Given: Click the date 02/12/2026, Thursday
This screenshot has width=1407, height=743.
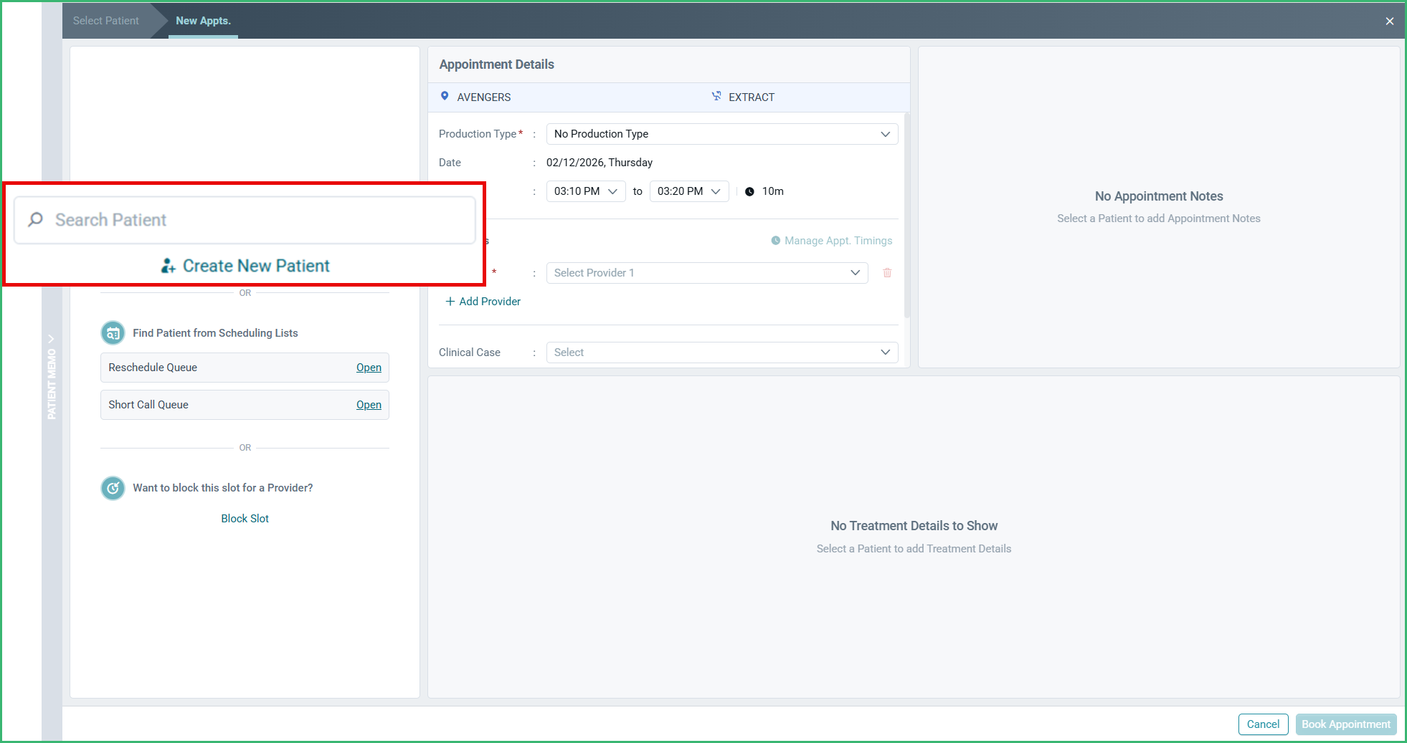Looking at the screenshot, I should (x=600, y=163).
